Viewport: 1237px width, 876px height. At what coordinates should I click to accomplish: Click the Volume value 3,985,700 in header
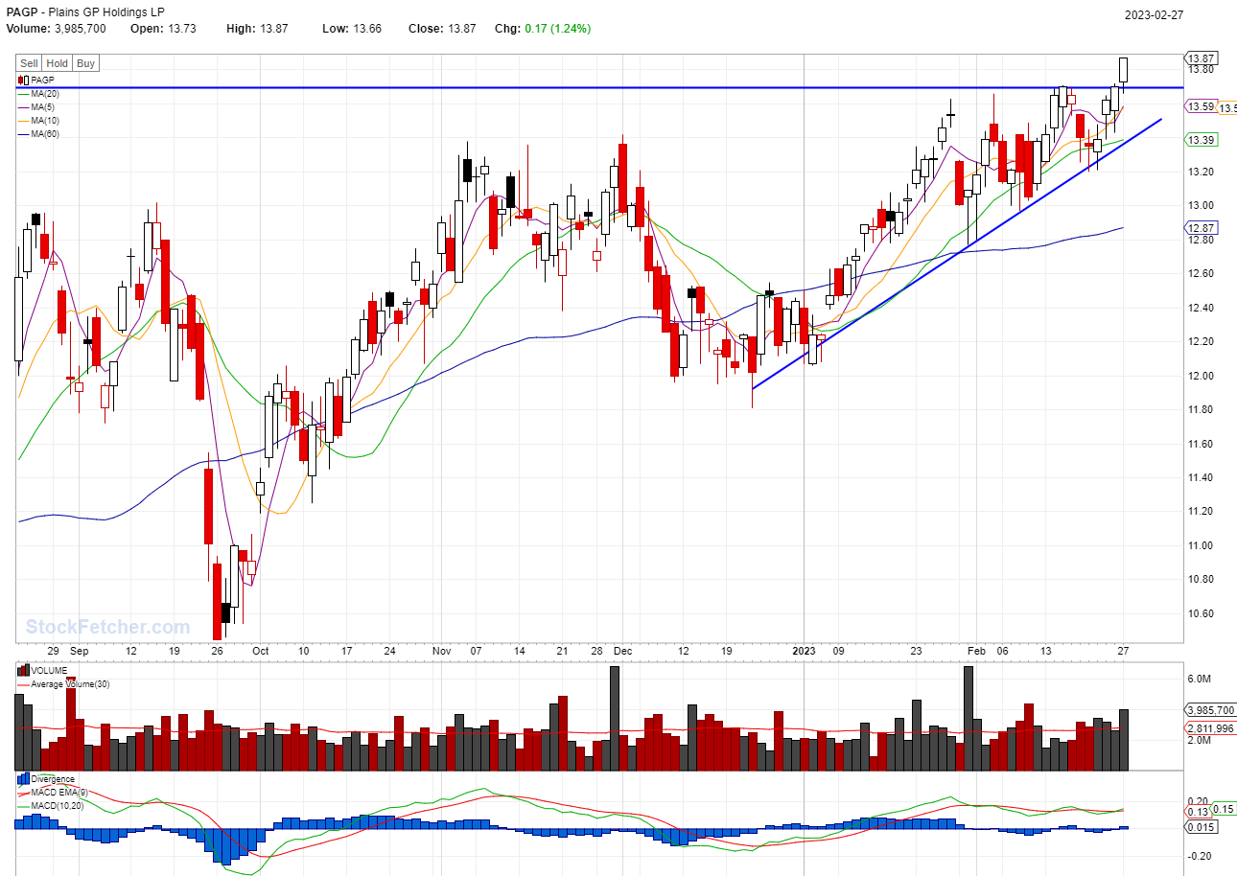79,29
